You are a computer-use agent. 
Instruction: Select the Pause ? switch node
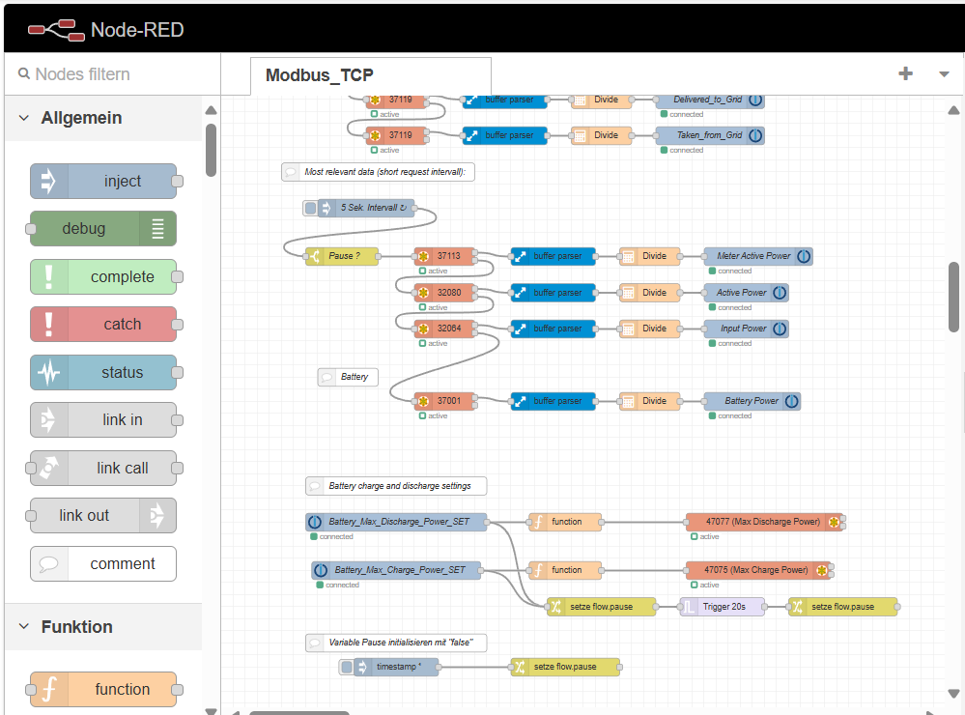[x=342, y=256]
